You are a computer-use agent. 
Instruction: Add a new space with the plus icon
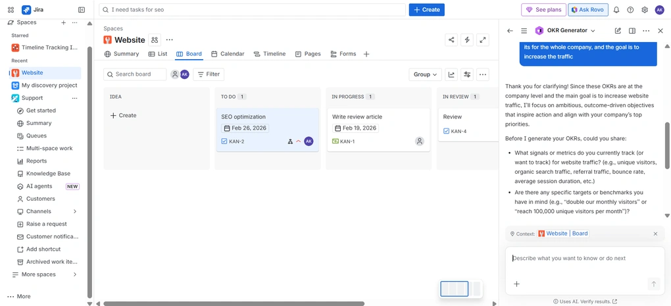(63, 22)
